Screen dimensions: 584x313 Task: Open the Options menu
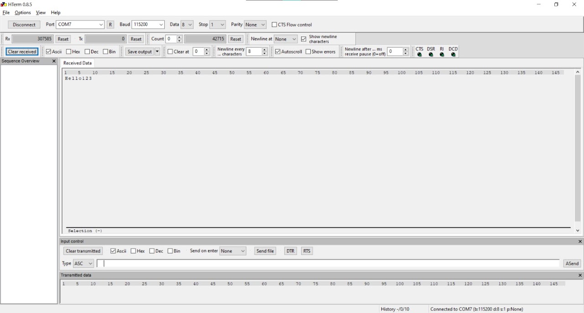click(x=23, y=13)
